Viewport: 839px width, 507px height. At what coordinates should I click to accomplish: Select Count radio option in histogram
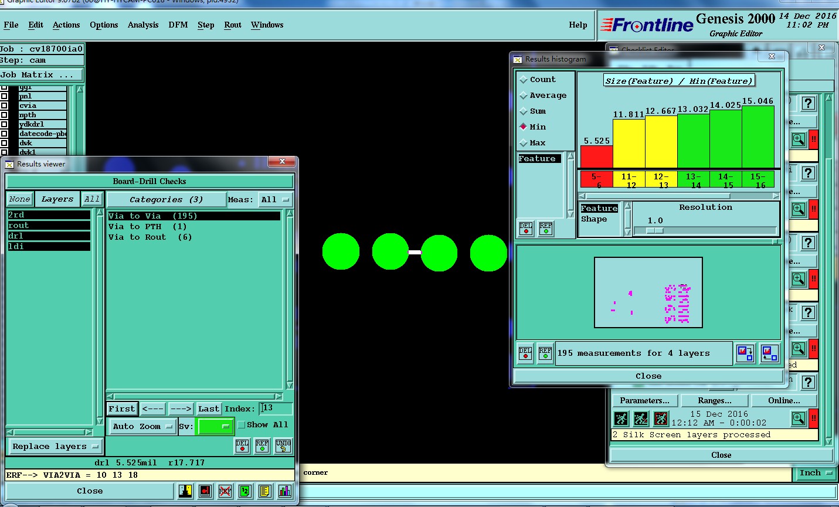pyautogui.click(x=524, y=80)
